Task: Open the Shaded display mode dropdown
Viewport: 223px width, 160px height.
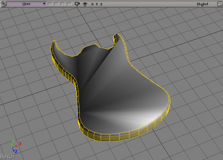Action: pos(202,4)
